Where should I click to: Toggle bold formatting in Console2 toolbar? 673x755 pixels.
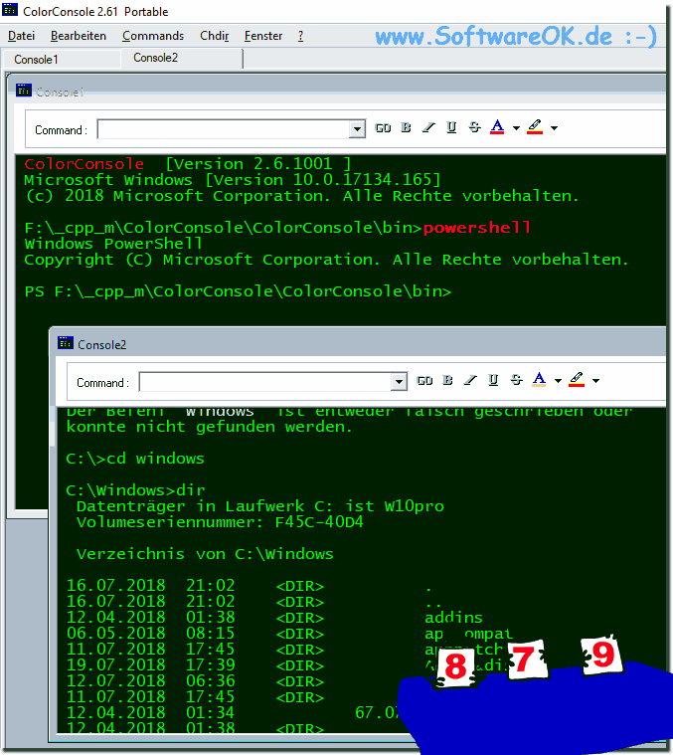[x=448, y=380]
